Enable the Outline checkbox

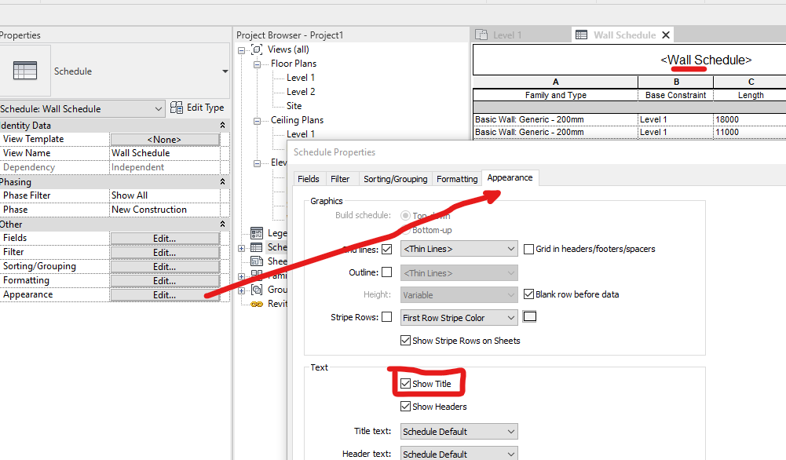386,272
